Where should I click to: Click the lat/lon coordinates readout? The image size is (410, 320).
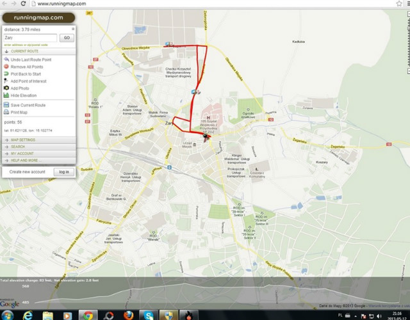tap(28, 131)
